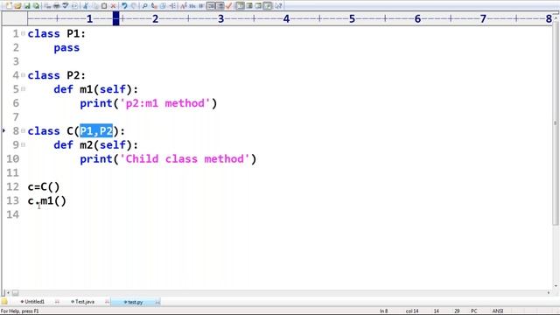This screenshot has height=315, width=560.
Task: Save the current file with the disk icon
Action: click(27, 6)
